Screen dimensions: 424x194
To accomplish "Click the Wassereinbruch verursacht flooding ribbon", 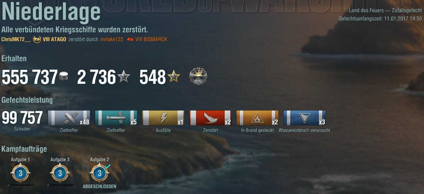I will pyautogui.click(x=304, y=118).
